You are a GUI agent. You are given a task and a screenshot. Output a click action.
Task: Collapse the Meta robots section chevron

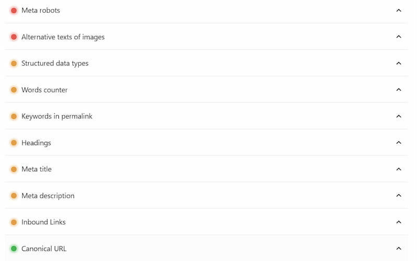click(399, 10)
